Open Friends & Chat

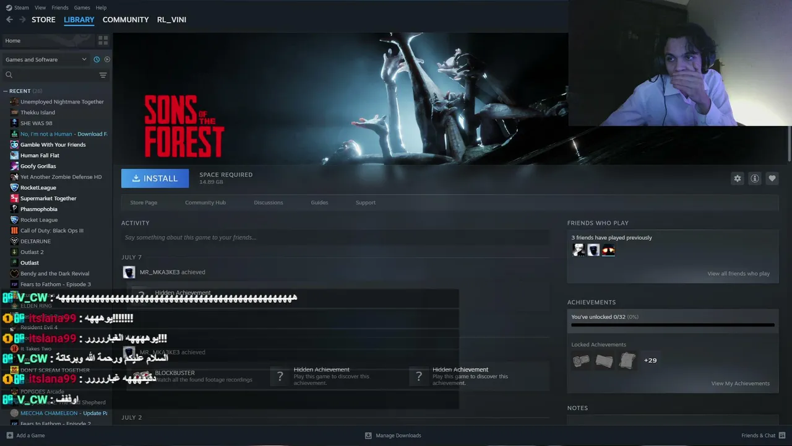(764, 435)
